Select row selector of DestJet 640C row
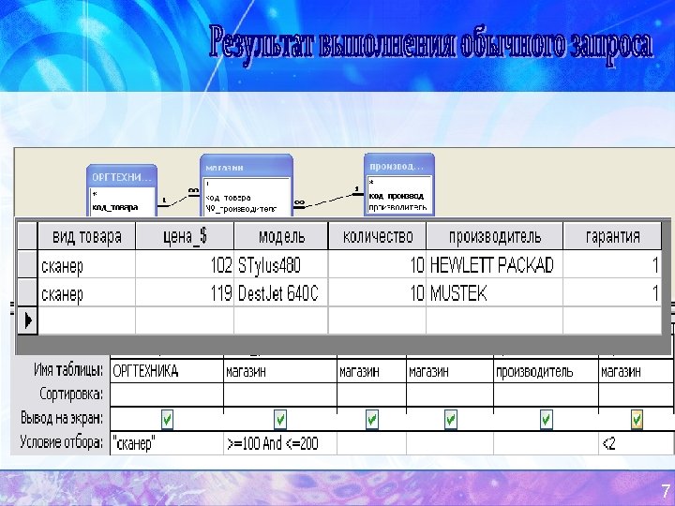This screenshot has width=675, height=506. (x=27, y=293)
